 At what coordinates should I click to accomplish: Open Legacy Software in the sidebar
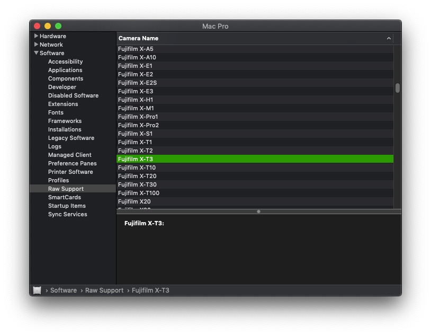pyautogui.click(x=71, y=138)
